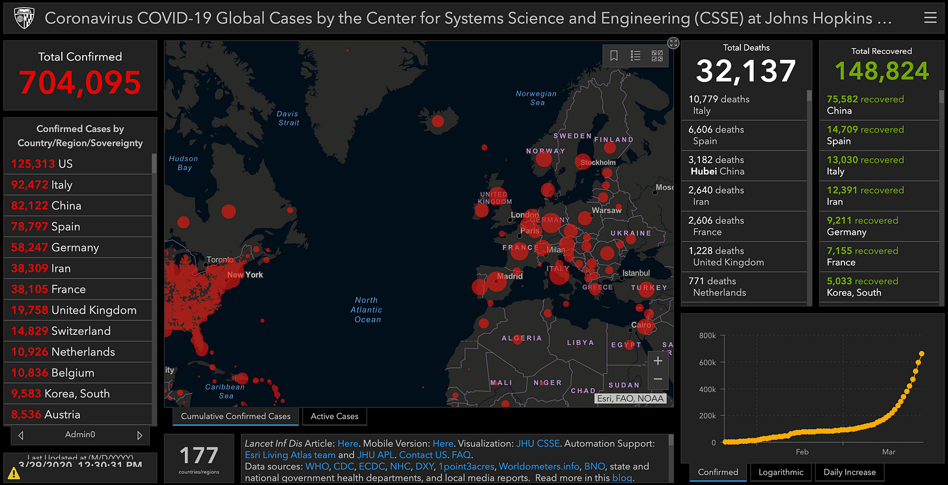Open the FAQ link
The image size is (948, 485).
(461, 455)
